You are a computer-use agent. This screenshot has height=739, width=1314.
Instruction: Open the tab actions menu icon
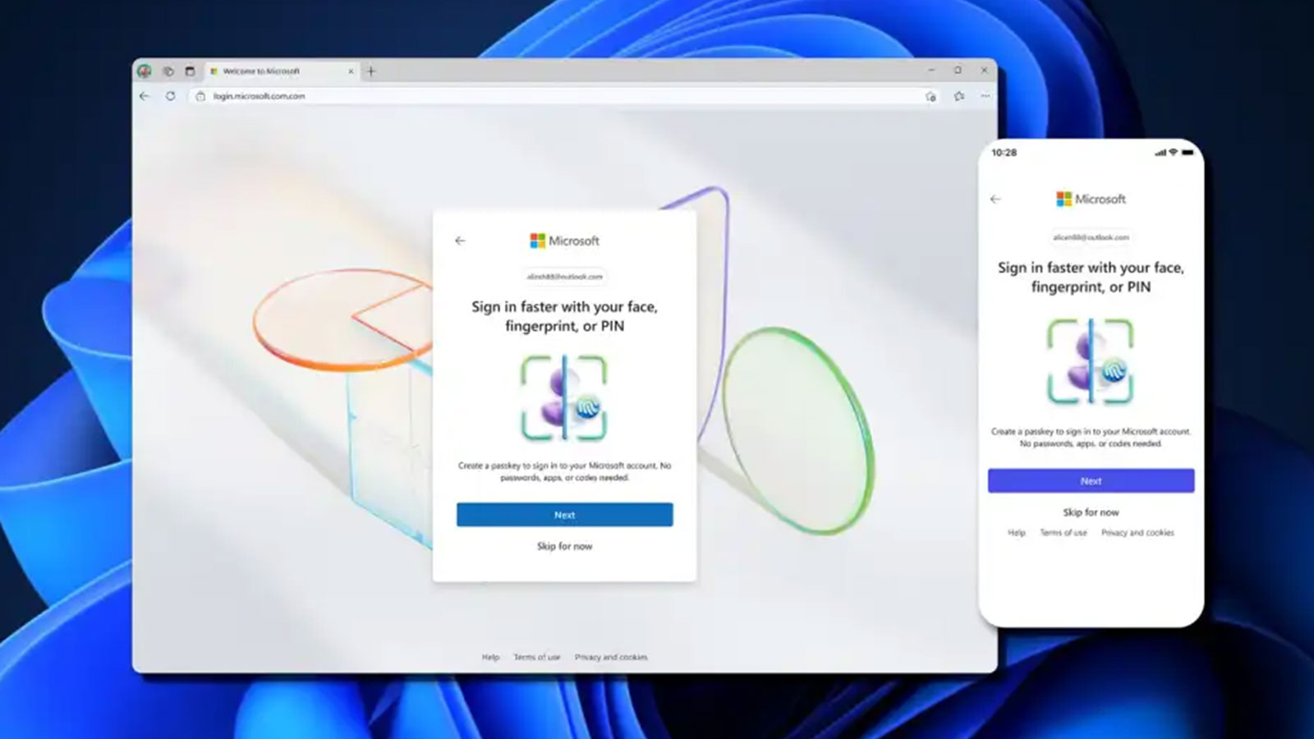click(x=190, y=71)
